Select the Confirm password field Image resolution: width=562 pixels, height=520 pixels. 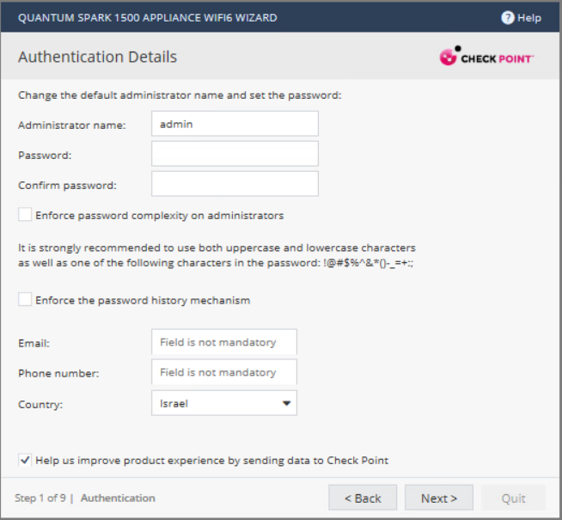pyautogui.click(x=235, y=184)
